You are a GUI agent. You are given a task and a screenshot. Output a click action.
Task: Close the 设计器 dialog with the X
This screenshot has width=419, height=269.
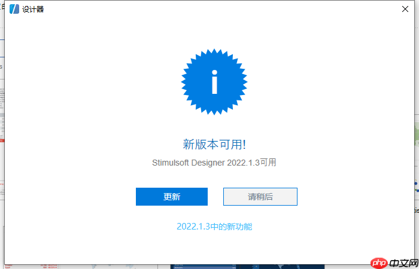point(405,9)
